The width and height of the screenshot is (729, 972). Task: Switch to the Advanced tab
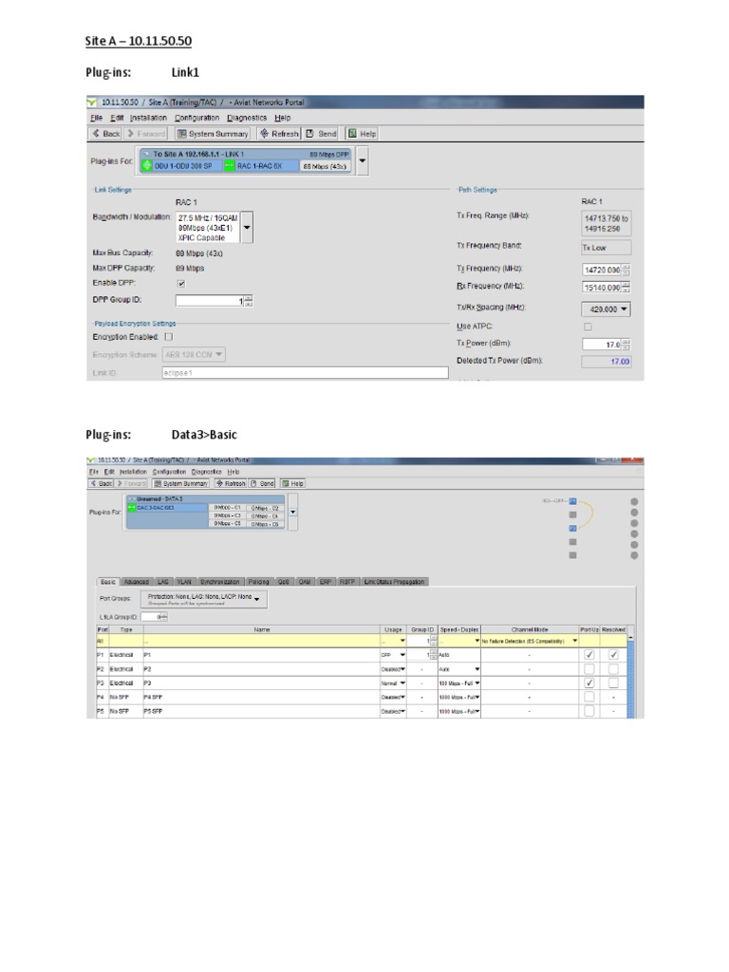click(137, 582)
